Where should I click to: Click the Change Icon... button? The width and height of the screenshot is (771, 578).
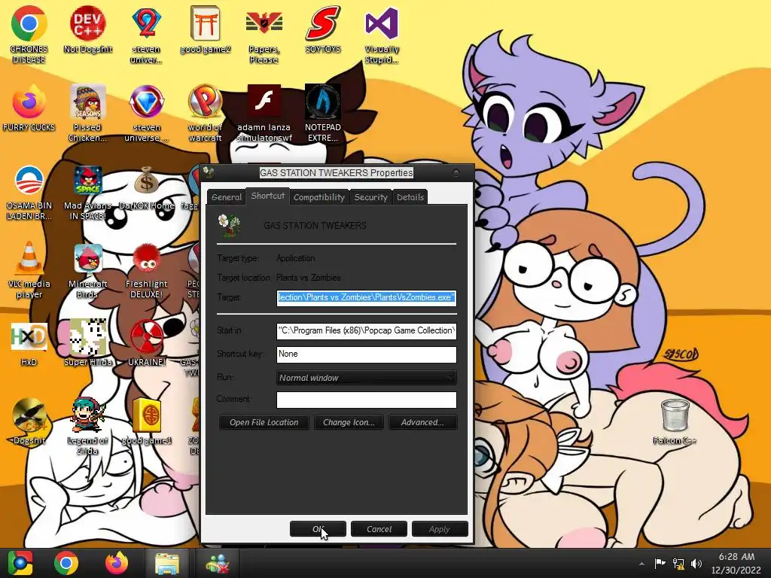pos(349,422)
